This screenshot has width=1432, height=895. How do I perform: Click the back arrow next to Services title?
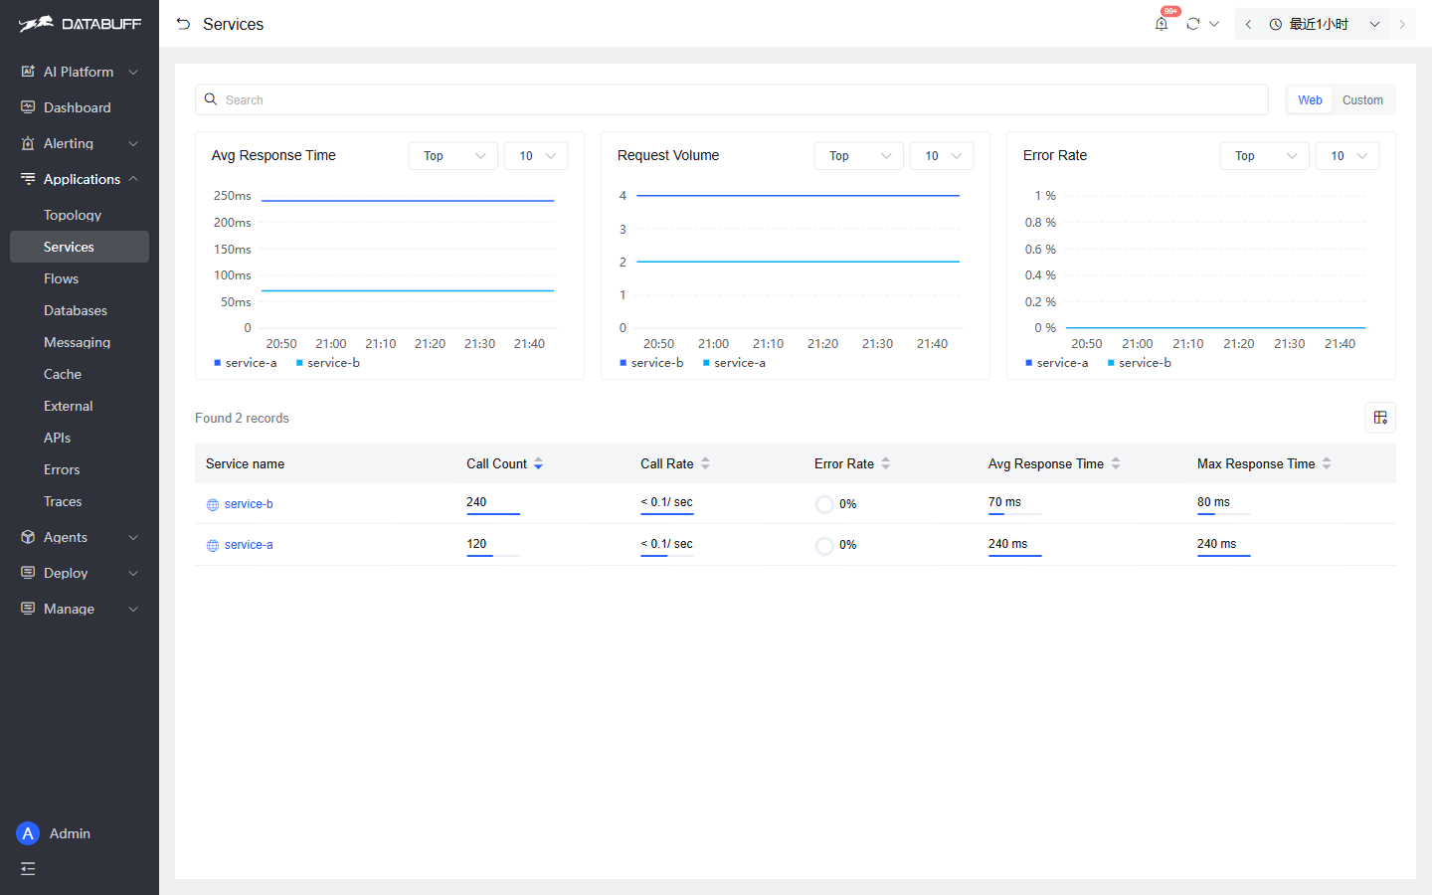(183, 24)
